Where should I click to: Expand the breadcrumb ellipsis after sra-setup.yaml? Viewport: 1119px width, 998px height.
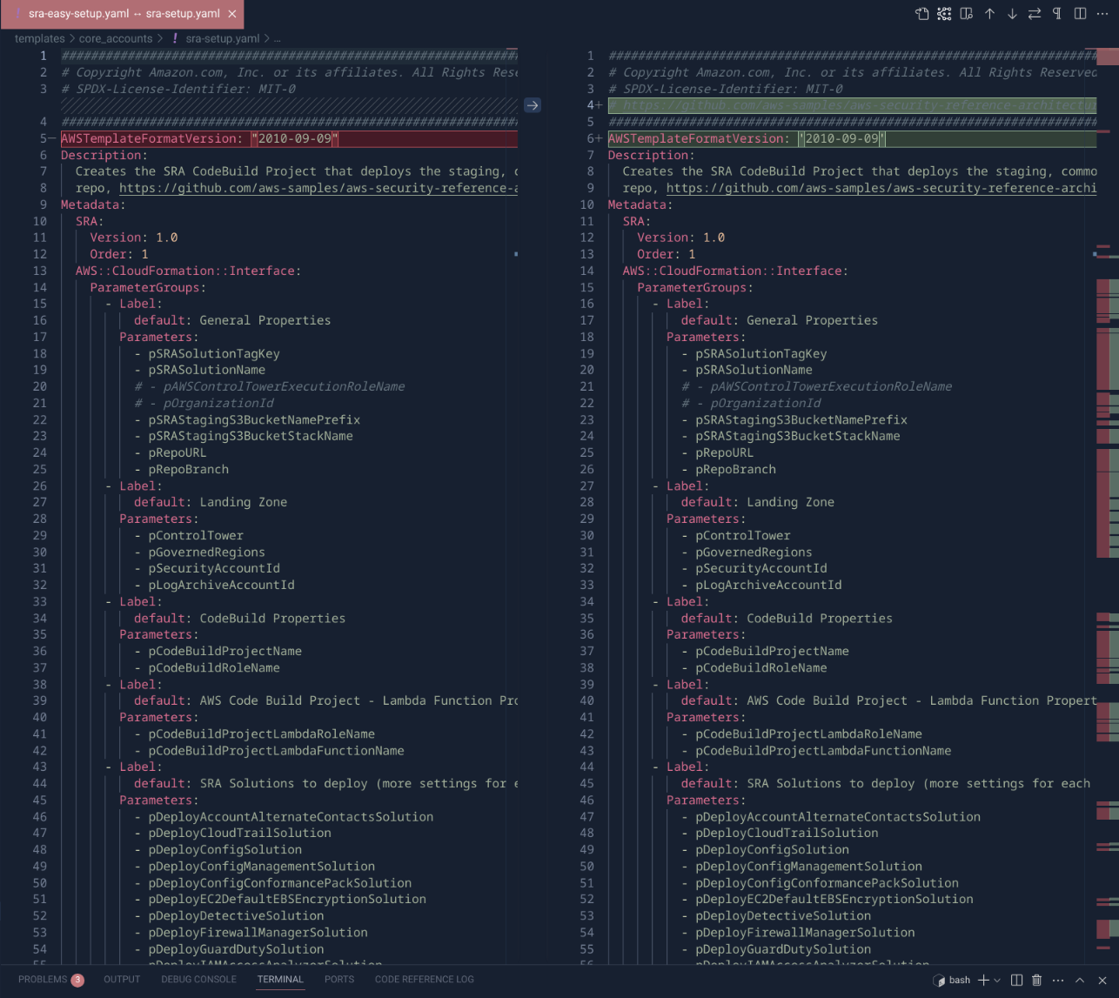coord(278,38)
